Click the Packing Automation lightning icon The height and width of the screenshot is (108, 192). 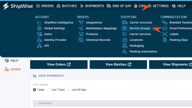pyautogui.click(x=125, y=52)
